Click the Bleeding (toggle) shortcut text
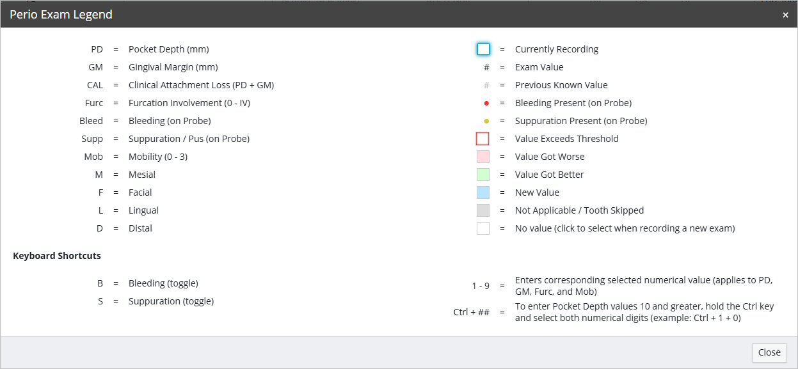798x369 pixels. click(163, 283)
